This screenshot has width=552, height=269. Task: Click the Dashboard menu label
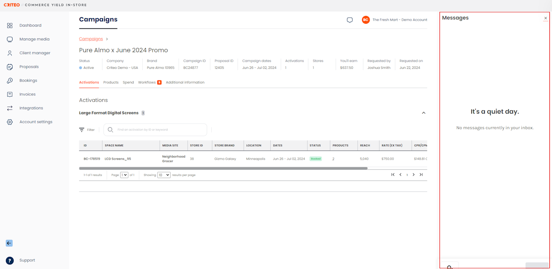30,25
